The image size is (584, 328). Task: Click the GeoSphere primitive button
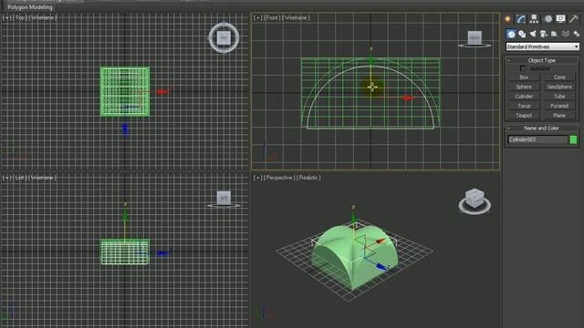coord(559,87)
